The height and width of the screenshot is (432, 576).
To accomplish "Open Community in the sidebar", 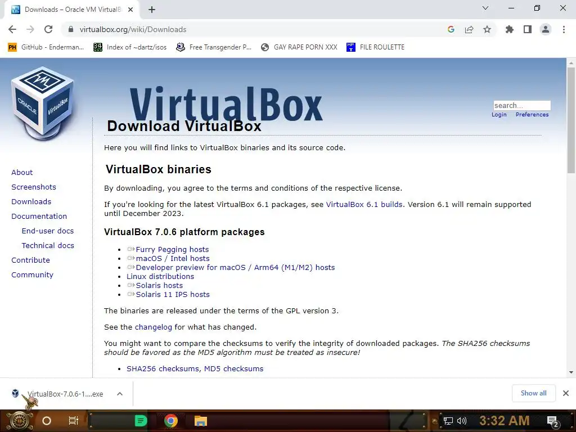I will tap(32, 274).
